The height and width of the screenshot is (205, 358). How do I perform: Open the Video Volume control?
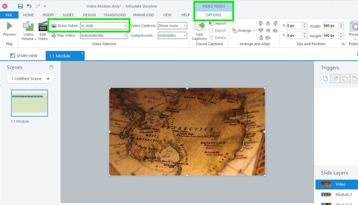28,30
